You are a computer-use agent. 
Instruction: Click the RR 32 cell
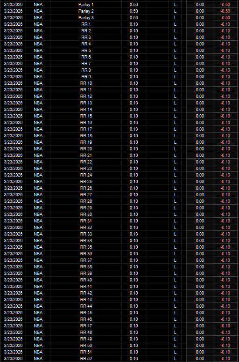(86, 228)
